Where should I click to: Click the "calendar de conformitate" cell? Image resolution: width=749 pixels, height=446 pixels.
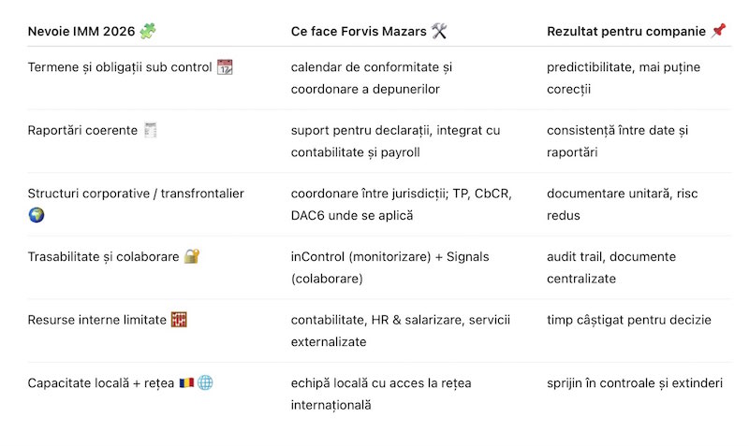372,78
